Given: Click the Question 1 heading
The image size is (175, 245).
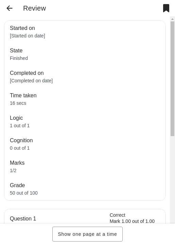Looking at the screenshot, I should tap(23, 218).
